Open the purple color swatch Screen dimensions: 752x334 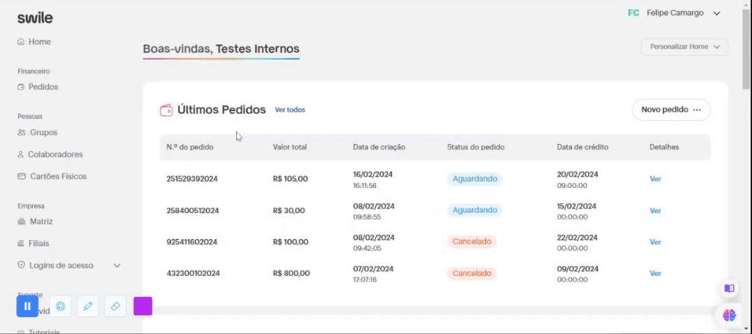pos(143,306)
